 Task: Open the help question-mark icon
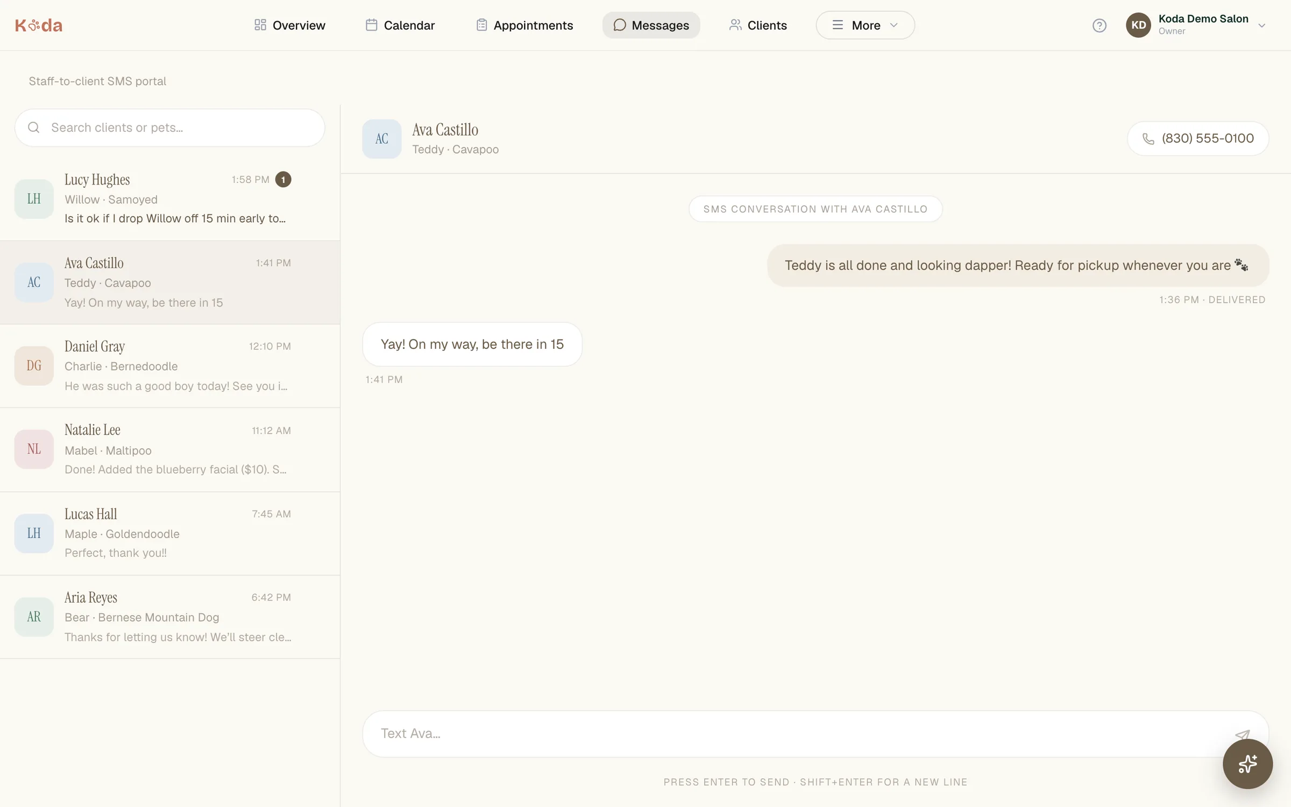tap(1099, 25)
